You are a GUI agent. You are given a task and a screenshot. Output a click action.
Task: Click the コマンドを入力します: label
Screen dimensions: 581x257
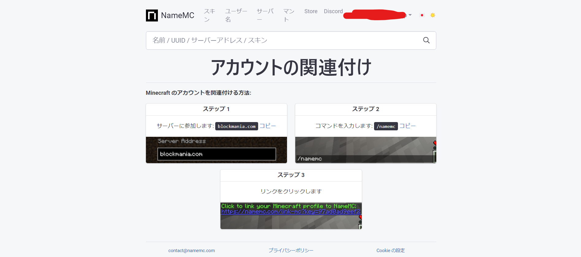(x=344, y=126)
